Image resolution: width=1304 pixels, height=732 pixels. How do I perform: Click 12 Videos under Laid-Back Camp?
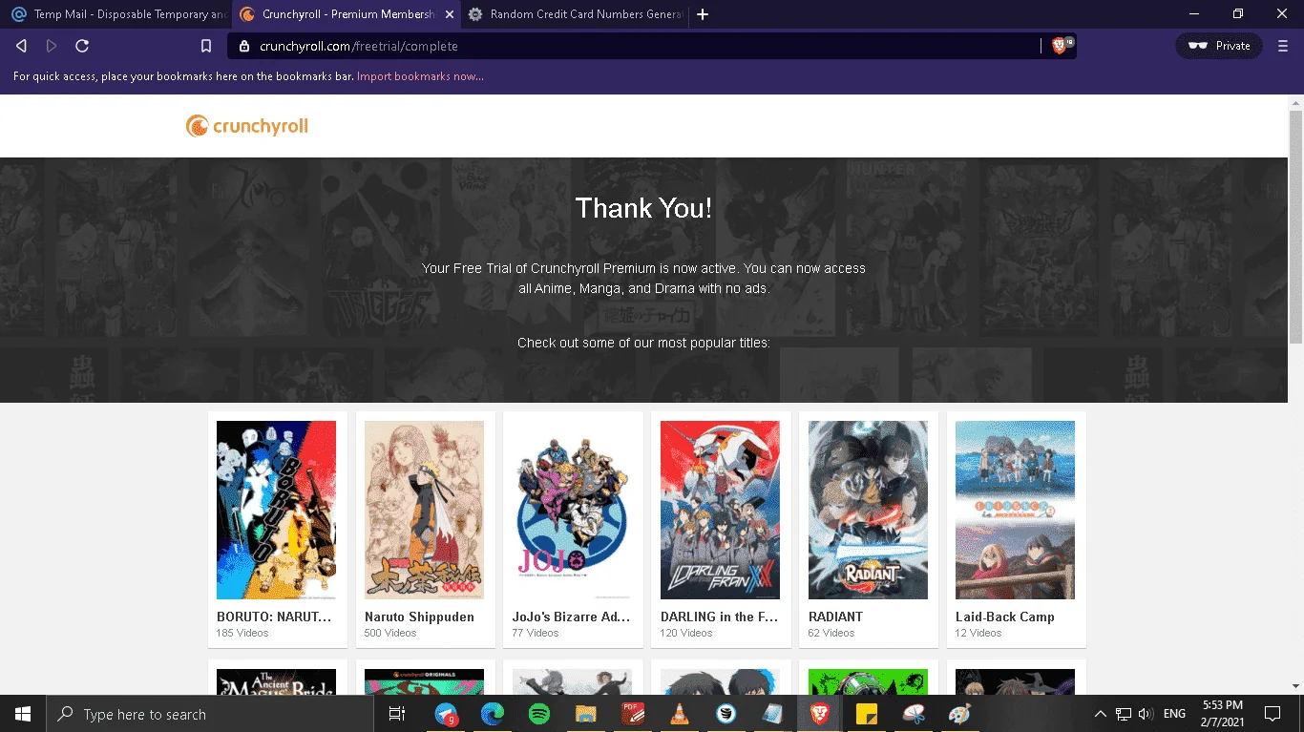978,633
